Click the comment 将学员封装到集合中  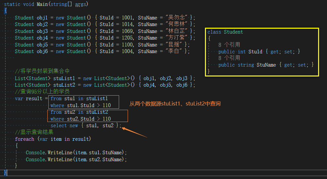(42, 71)
